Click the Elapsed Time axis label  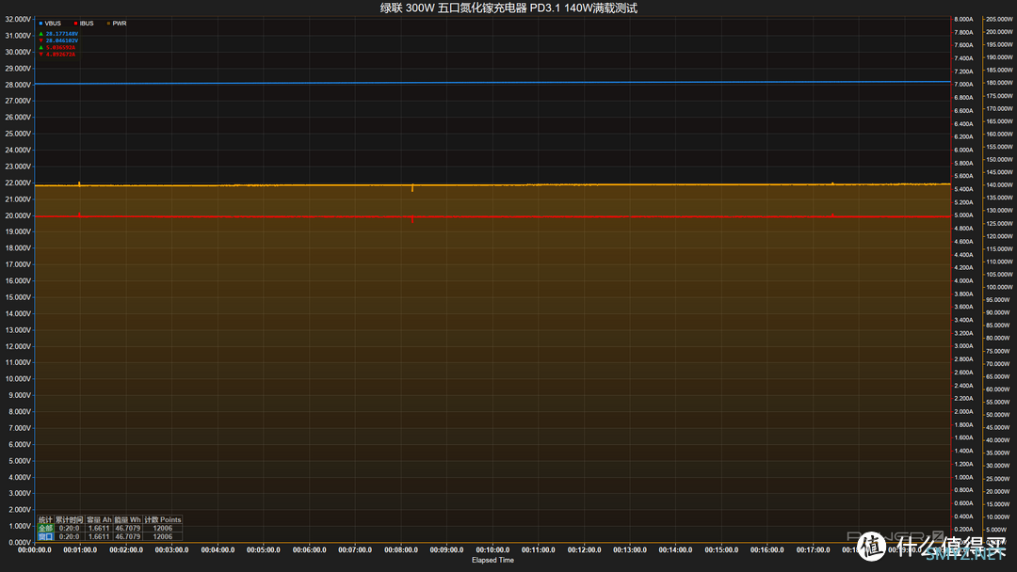492,561
